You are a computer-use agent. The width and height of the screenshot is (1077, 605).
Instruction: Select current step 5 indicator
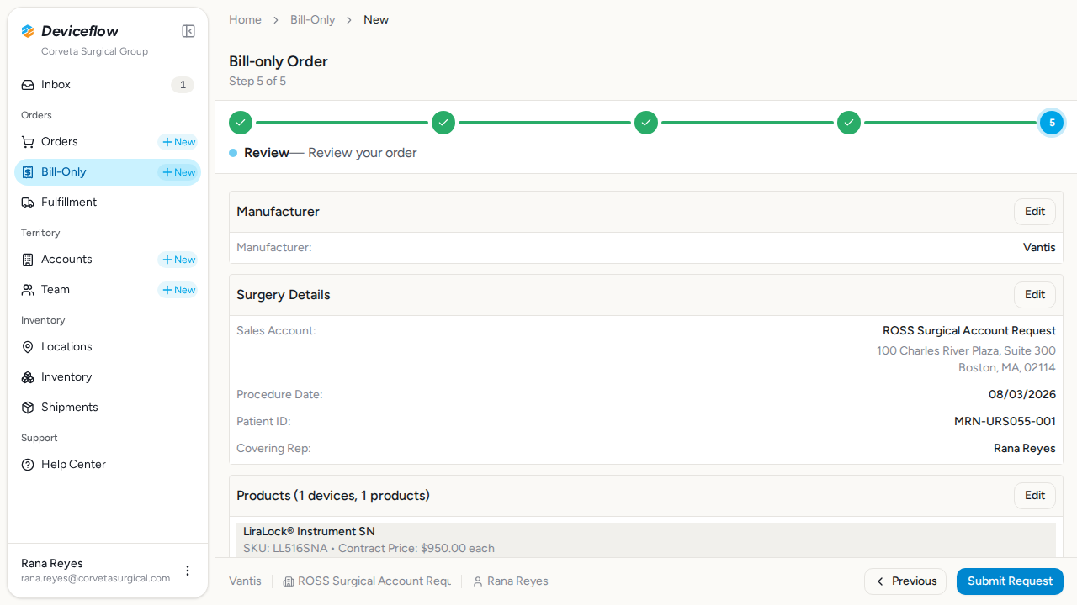[x=1052, y=123]
